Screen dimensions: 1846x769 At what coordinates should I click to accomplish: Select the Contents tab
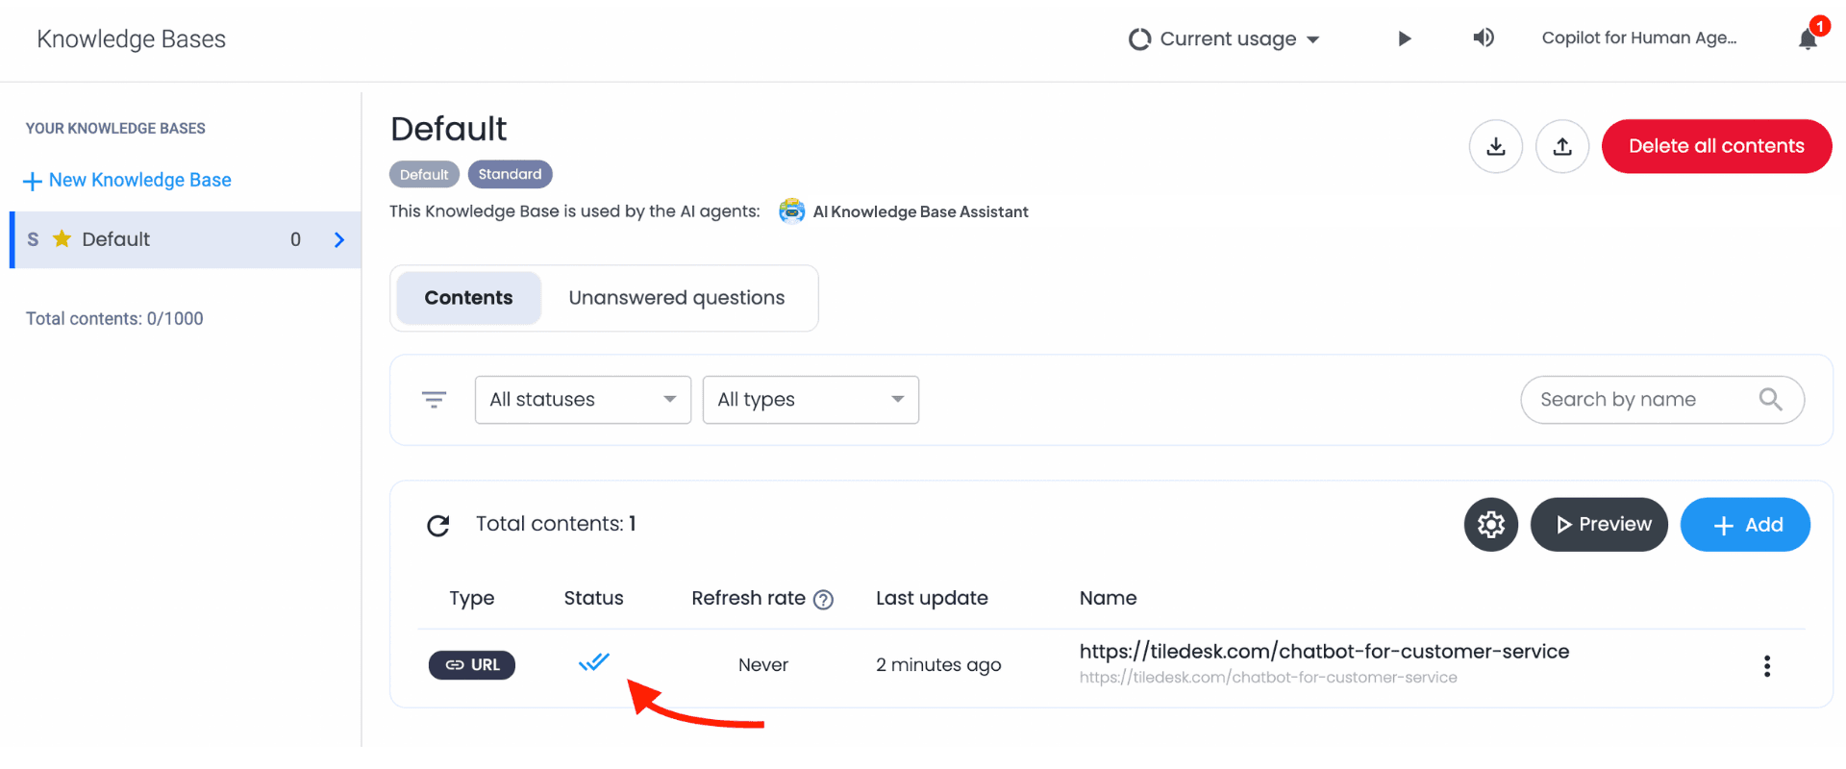(469, 298)
